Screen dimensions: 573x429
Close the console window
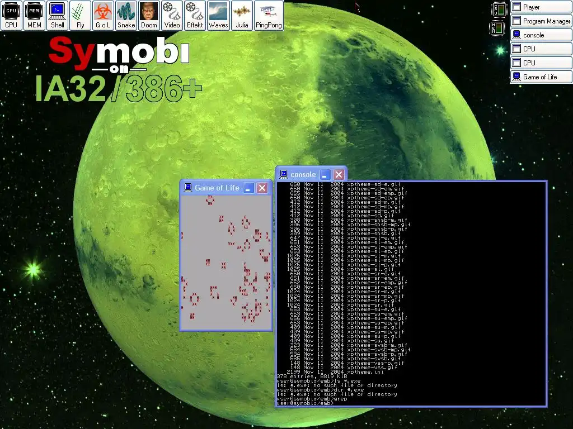pyautogui.click(x=339, y=174)
